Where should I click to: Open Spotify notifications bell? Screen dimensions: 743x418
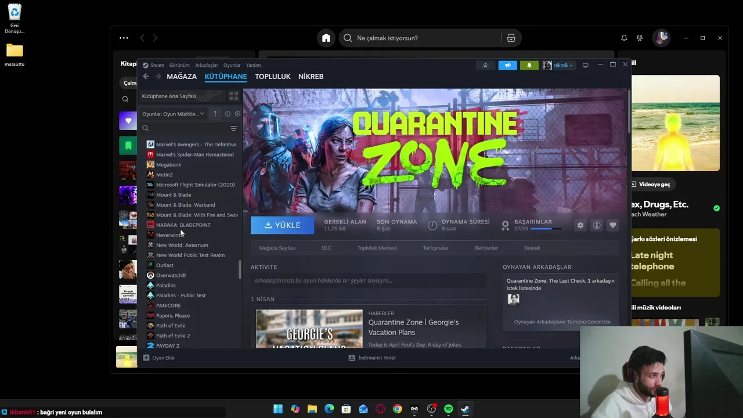(x=624, y=38)
